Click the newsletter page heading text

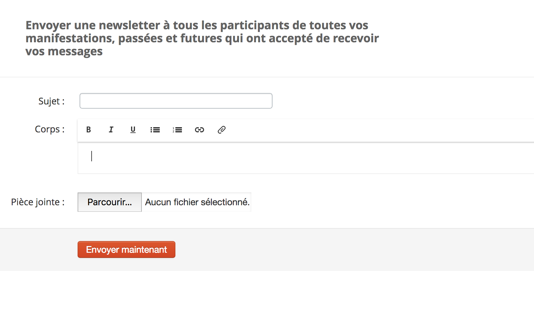202,38
